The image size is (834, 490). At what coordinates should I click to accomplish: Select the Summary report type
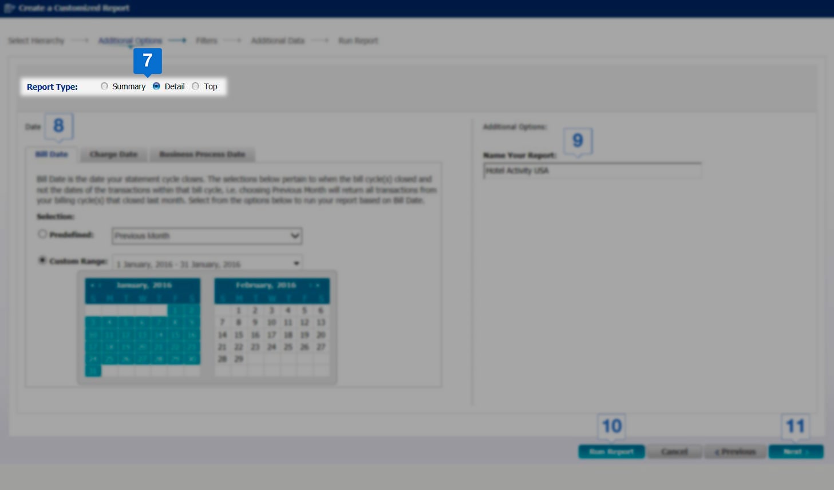[x=104, y=86]
